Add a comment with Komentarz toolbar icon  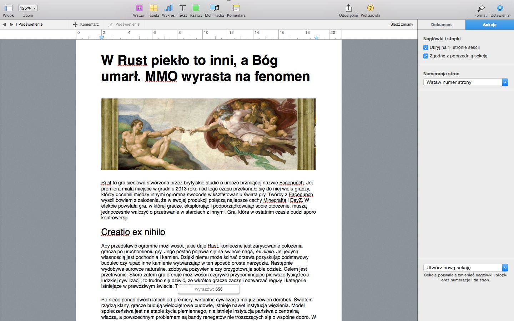[x=236, y=8]
